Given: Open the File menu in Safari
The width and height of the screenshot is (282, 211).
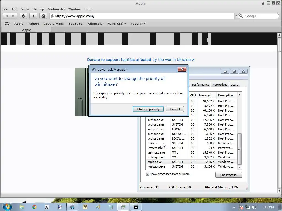Looking at the screenshot, I should click(x=5, y=9).
